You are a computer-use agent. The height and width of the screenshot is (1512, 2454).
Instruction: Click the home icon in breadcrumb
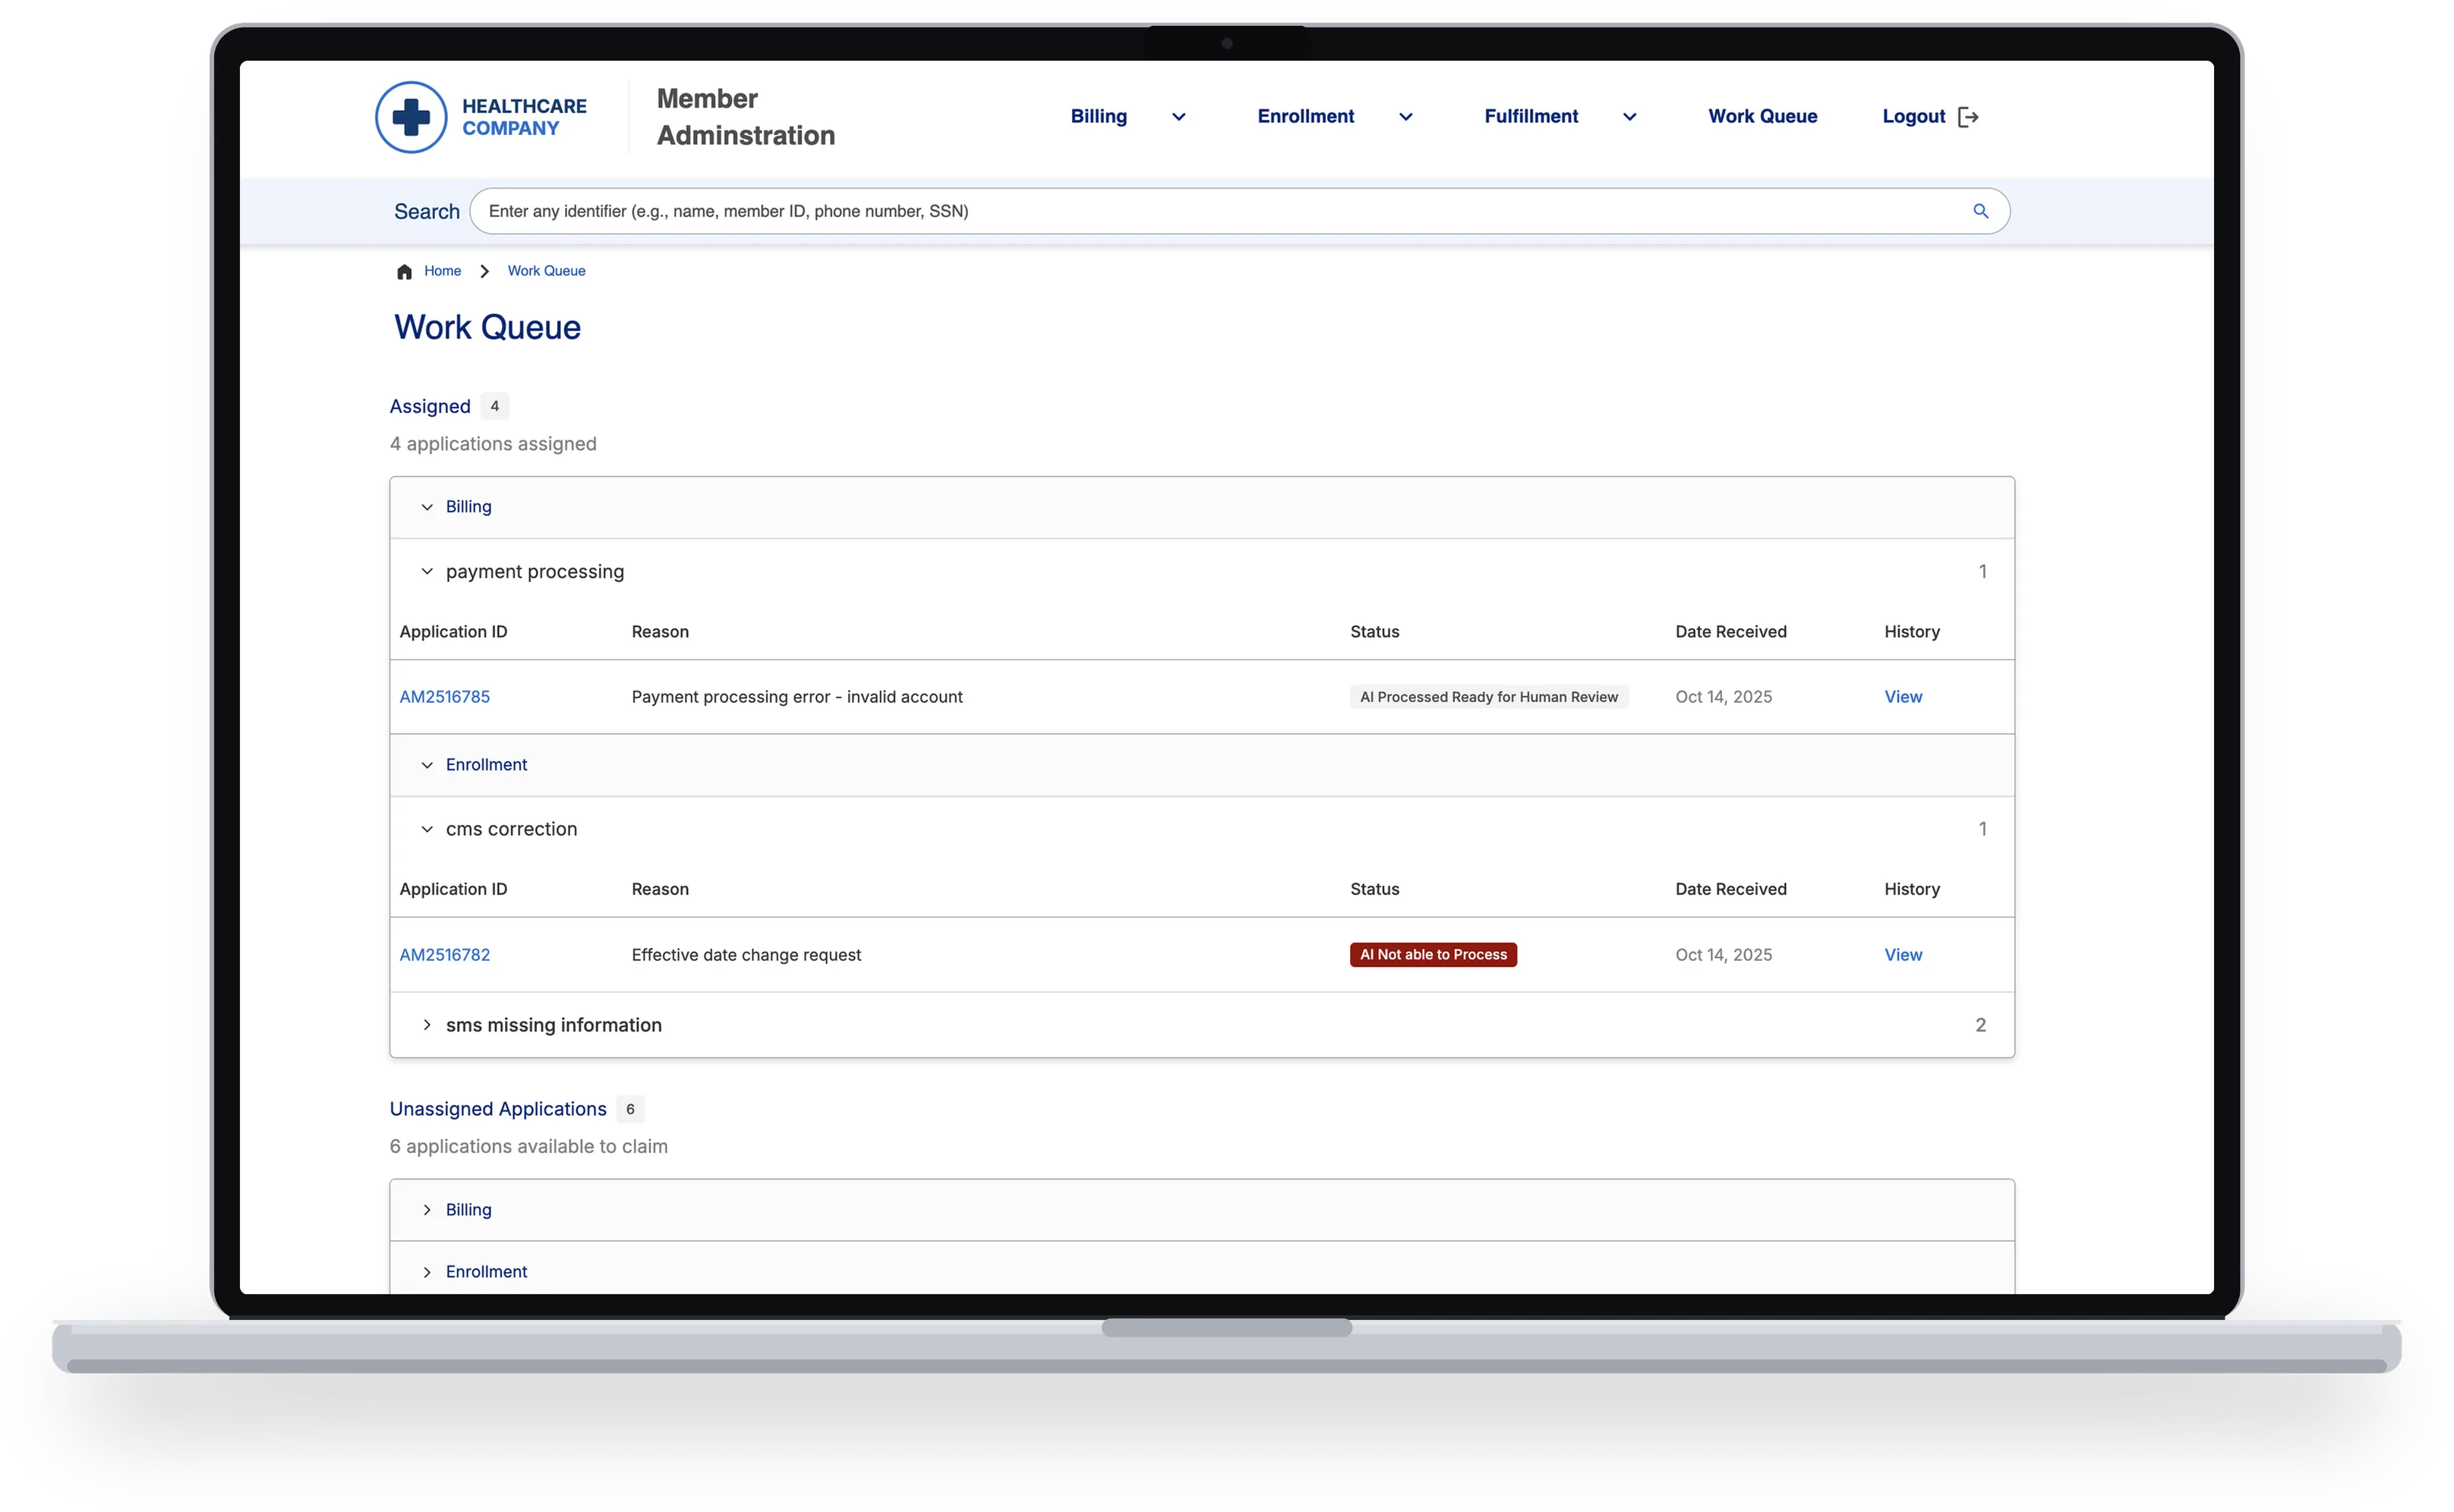pos(404,272)
